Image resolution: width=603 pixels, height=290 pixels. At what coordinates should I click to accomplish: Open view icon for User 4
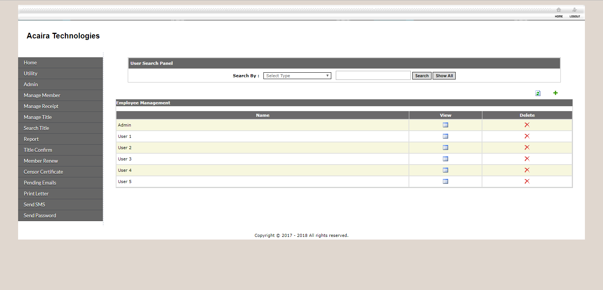pos(445,170)
